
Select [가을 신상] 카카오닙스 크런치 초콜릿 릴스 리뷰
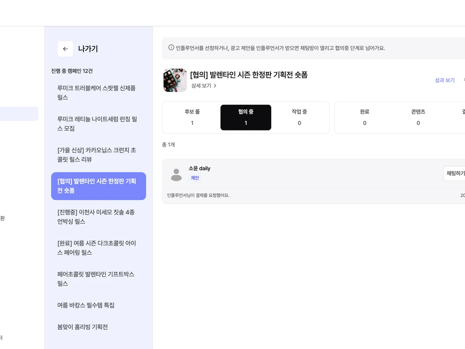tap(99, 155)
